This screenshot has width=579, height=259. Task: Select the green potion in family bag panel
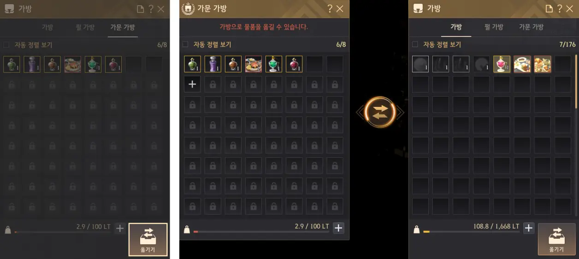[192, 64]
